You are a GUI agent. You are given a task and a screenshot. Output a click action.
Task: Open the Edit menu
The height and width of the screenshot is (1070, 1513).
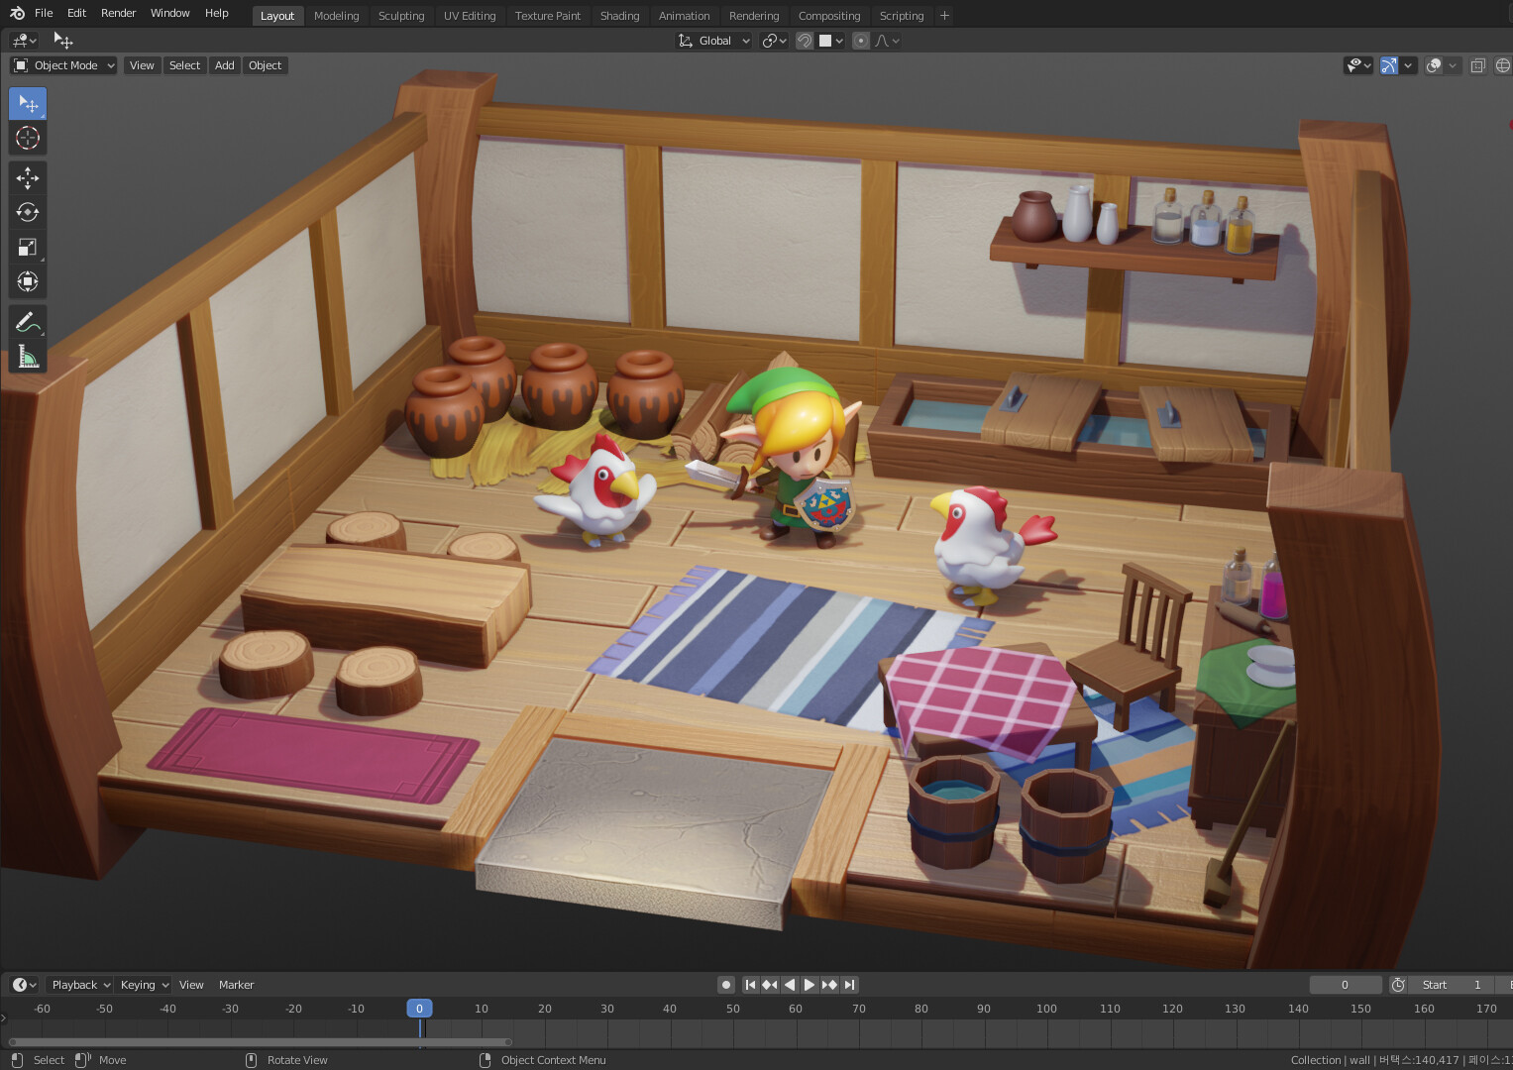pos(76,13)
